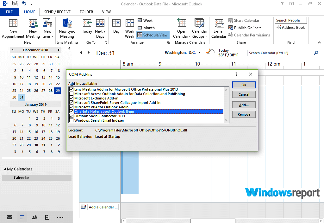Show the Next 7 Days
This screenshot has height=223, width=324.
pos(100,29)
